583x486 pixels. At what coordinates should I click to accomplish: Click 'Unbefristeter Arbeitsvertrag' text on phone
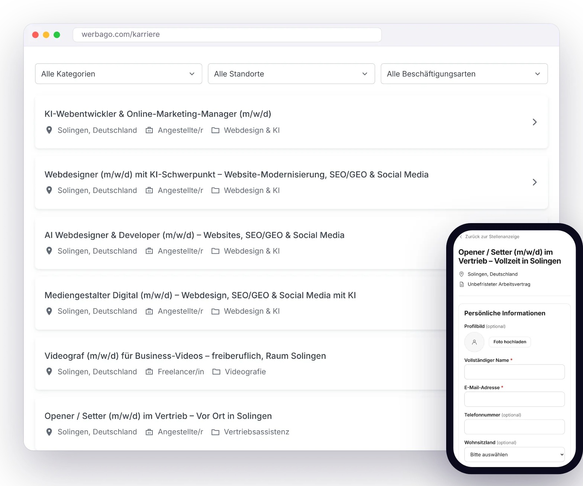(499, 284)
